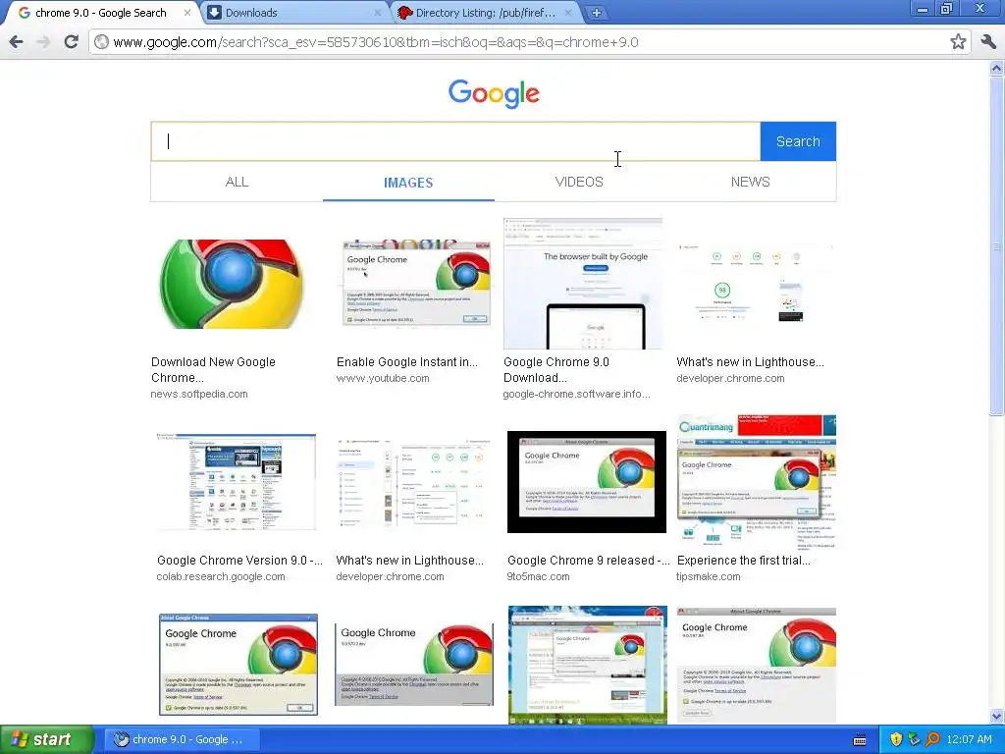1005x754 pixels.
Task: Click developer.chrome.com source under first Lighthouse result
Action: (730, 378)
